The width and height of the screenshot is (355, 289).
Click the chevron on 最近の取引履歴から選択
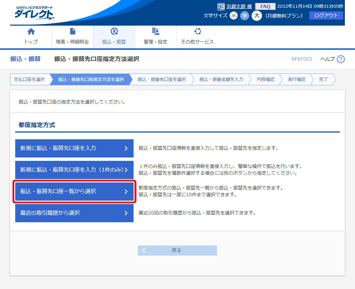coord(126,213)
